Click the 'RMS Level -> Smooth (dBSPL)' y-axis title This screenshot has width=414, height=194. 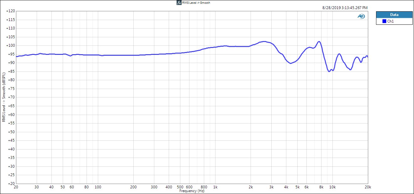click(4, 97)
